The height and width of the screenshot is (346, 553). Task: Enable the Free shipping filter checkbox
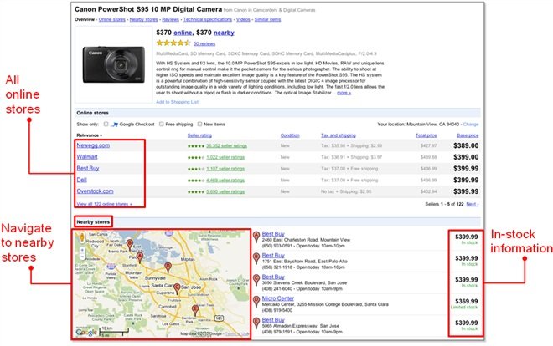pyautogui.click(x=161, y=124)
